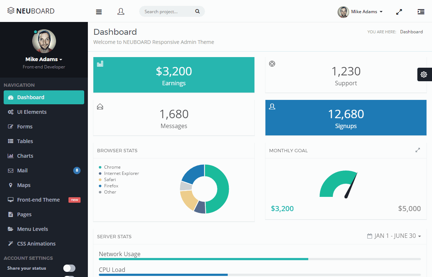Toggle the hamburger menu icon
432x277 pixels.
99,11
